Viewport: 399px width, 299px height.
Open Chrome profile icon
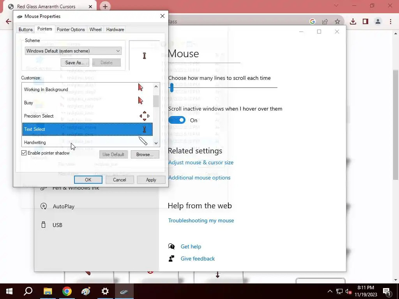(378, 22)
